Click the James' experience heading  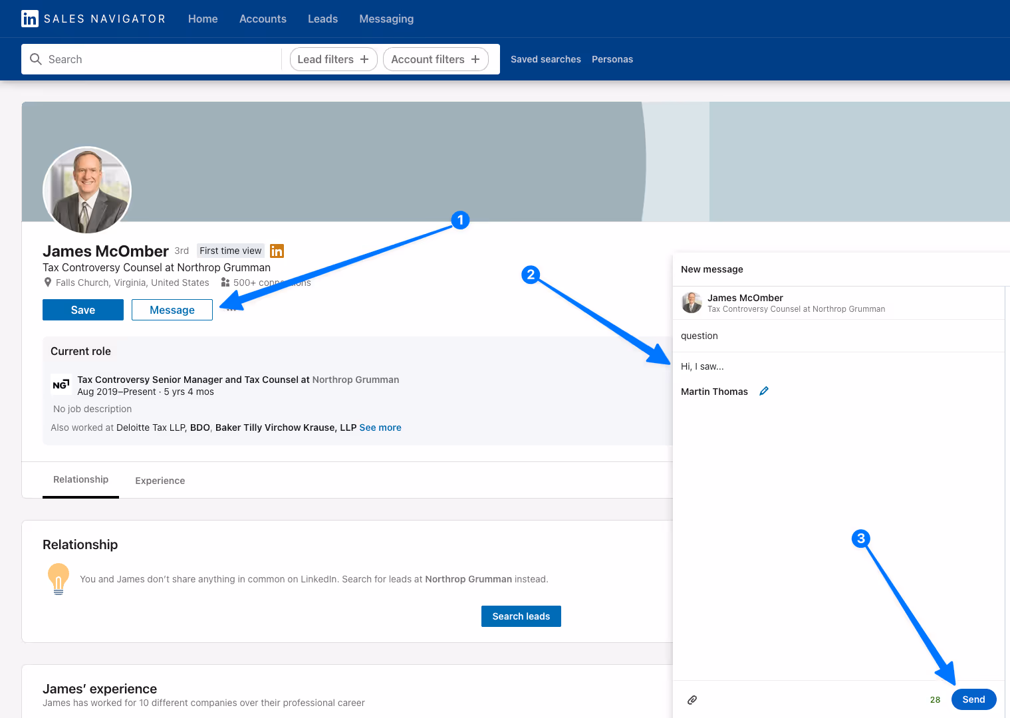coord(100,689)
